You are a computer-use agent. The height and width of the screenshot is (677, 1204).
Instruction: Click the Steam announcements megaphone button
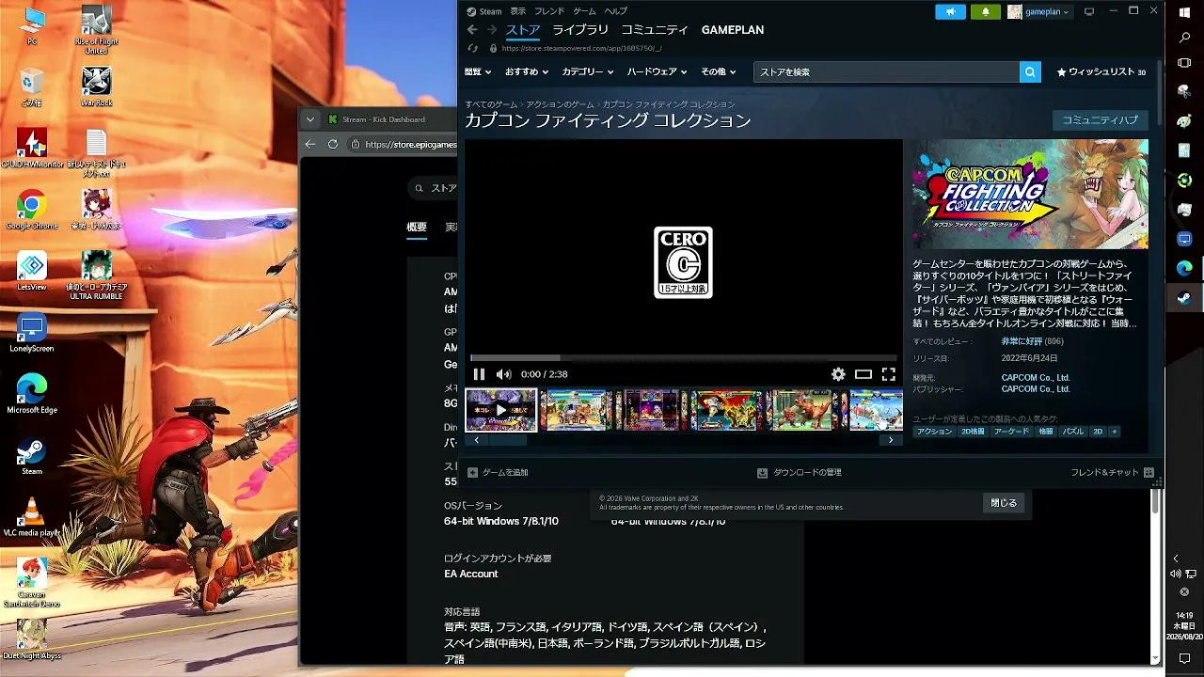click(x=950, y=11)
